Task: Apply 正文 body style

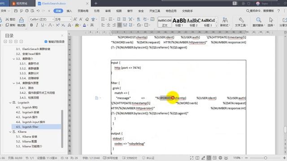Action: pyautogui.click(x=165, y=22)
